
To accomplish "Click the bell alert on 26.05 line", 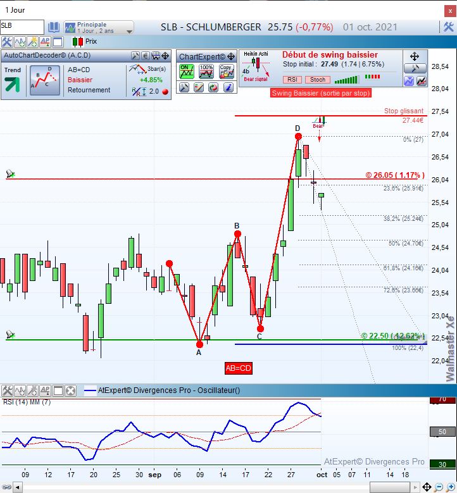I will [x=10, y=173].
